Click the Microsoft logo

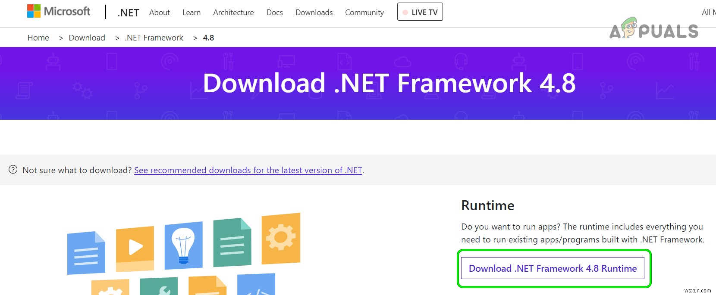point(59,11)
